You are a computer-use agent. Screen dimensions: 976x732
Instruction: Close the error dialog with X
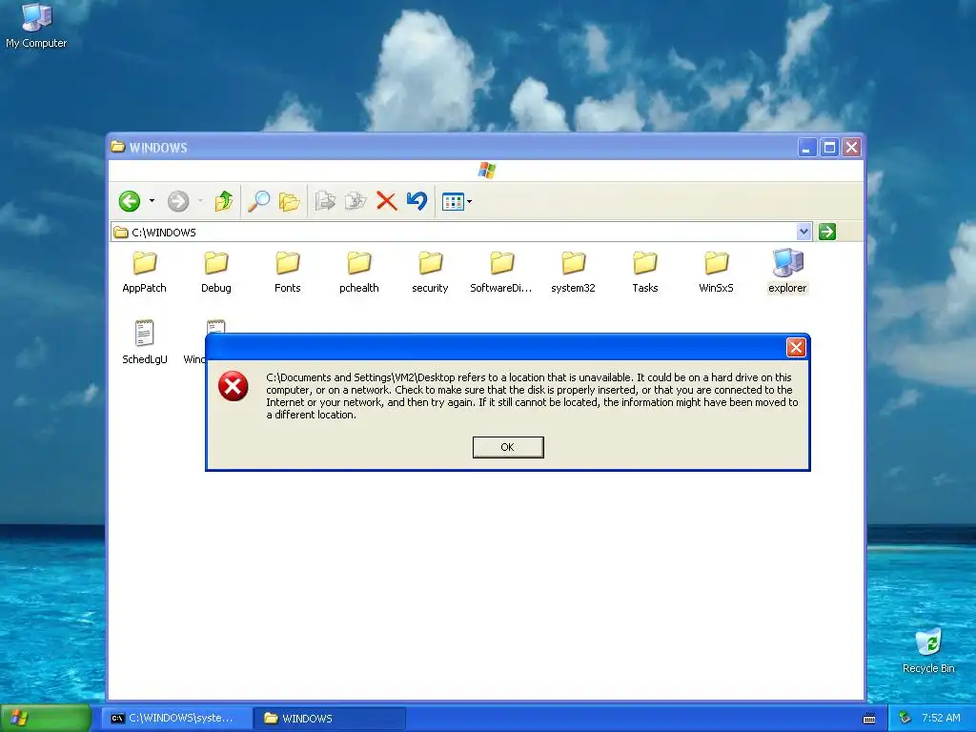click(796, 347)
